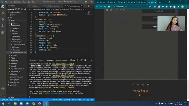Click the keywords link in terminal
Image resolution: width=189 pixels, height=106 pixels.
(46, 91)
